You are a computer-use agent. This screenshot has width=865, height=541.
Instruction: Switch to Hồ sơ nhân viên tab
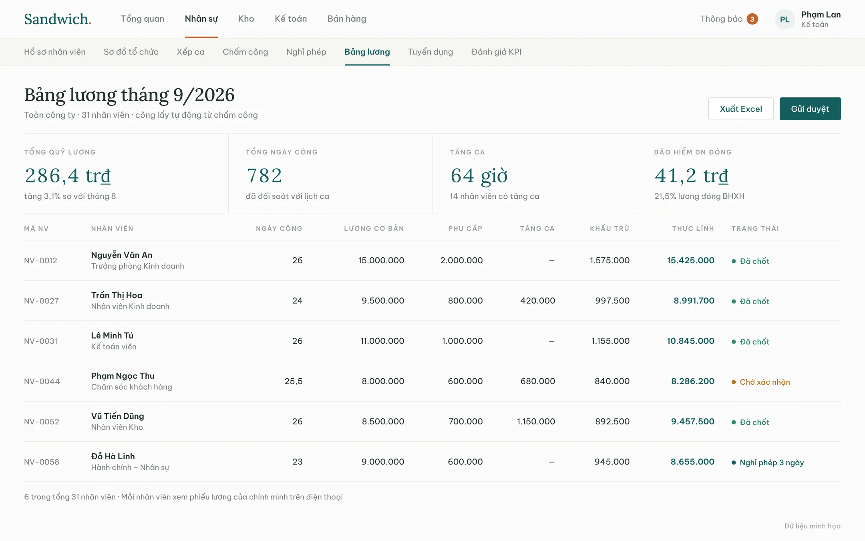coord(55,52)
